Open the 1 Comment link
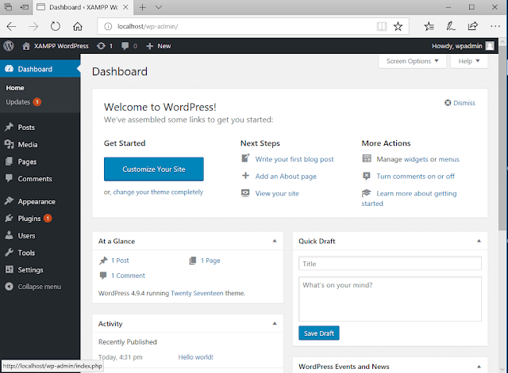 (x=128, y=276)
